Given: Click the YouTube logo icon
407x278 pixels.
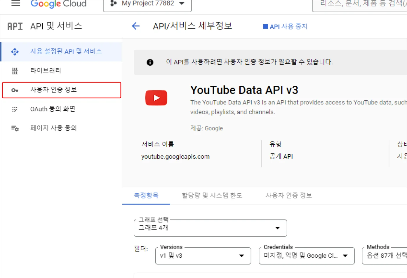Looking at the screenshot, I should pos(156,98).
